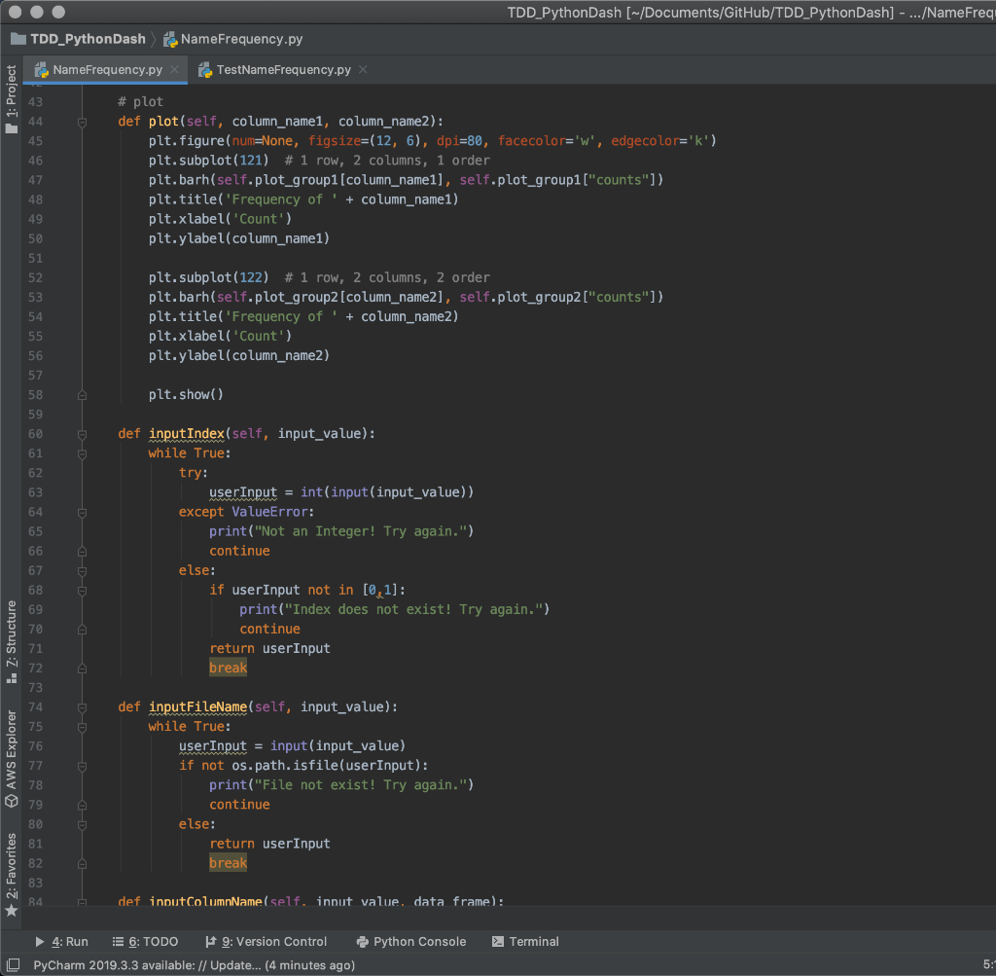Click the TDD_PythonDash breadcrumb folder
Image resolution: width=996 pixels, height=976 pixels.
[x=78, y=39]
